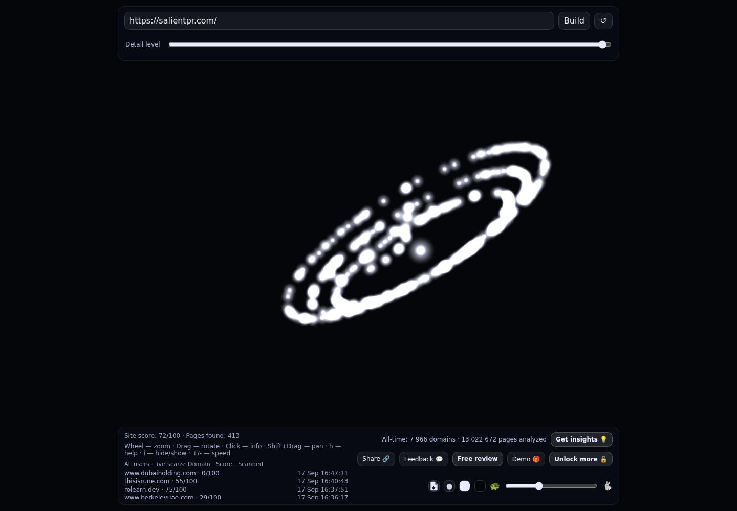Select the black color swatch
This screenshot has height=511, width=737.
480,486
